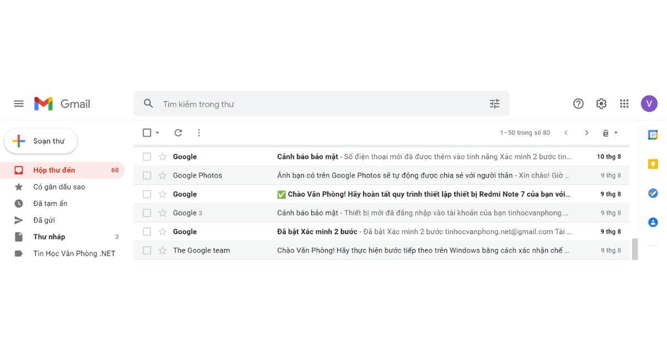Image resolution: width=667 pixels, height=347 pixels.
Task: Star the Đã bật Xác minh 2 bước email
Action: coord(162,232)
